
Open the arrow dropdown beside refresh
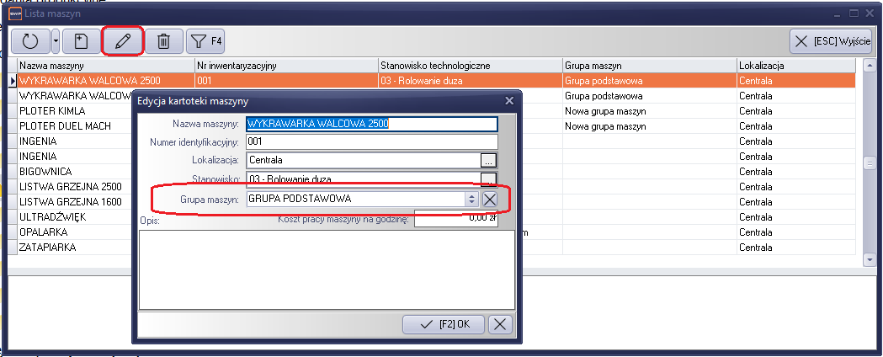(x=56, y=40)
